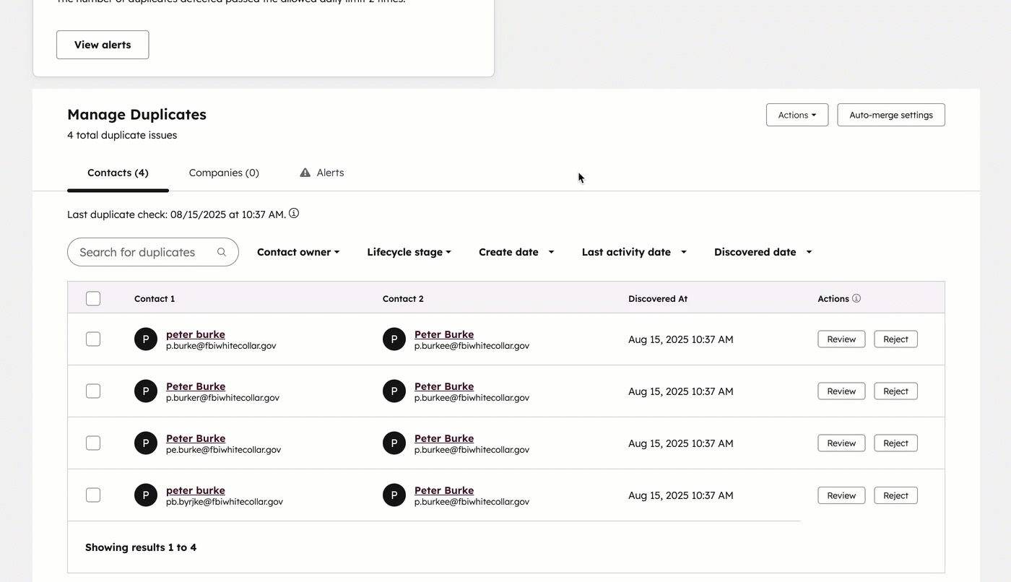Click the avatar beside pe.burke@fbiwhitecollar.gov
The height and width of the screenshot is (582, 1011).
coord(145,443)
